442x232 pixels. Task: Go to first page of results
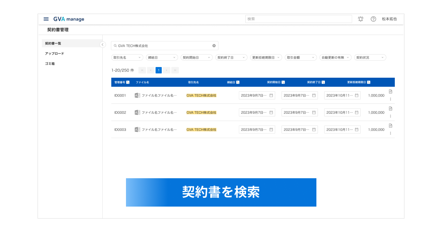(x=142, y=70)
